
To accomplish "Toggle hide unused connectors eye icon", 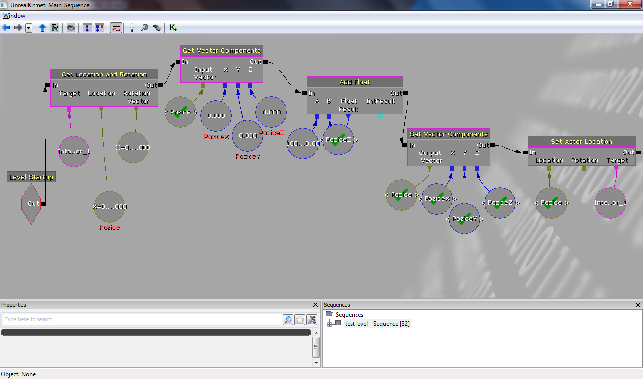I will [x=71, y=28].
